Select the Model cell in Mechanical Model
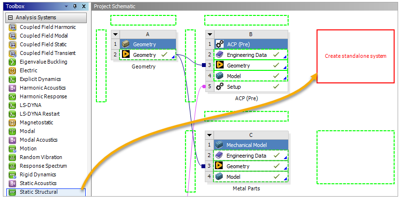Screen dimensions: 401x200 (251, 177)
